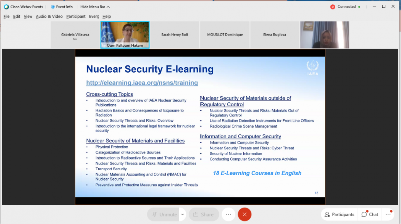The height and width of the screenshot is (224, 401).
Task: Click the IAEA logo on slide
Action: click(312, 68)
